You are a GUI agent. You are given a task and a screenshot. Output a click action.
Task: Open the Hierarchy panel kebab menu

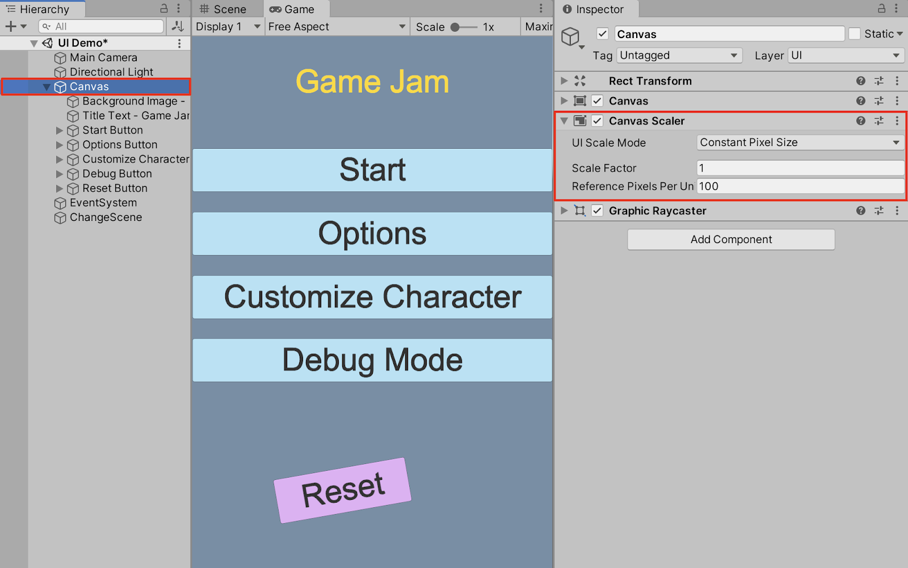click(179, 9)
